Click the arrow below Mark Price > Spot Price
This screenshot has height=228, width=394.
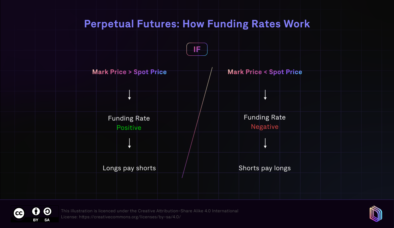[129, 95]
